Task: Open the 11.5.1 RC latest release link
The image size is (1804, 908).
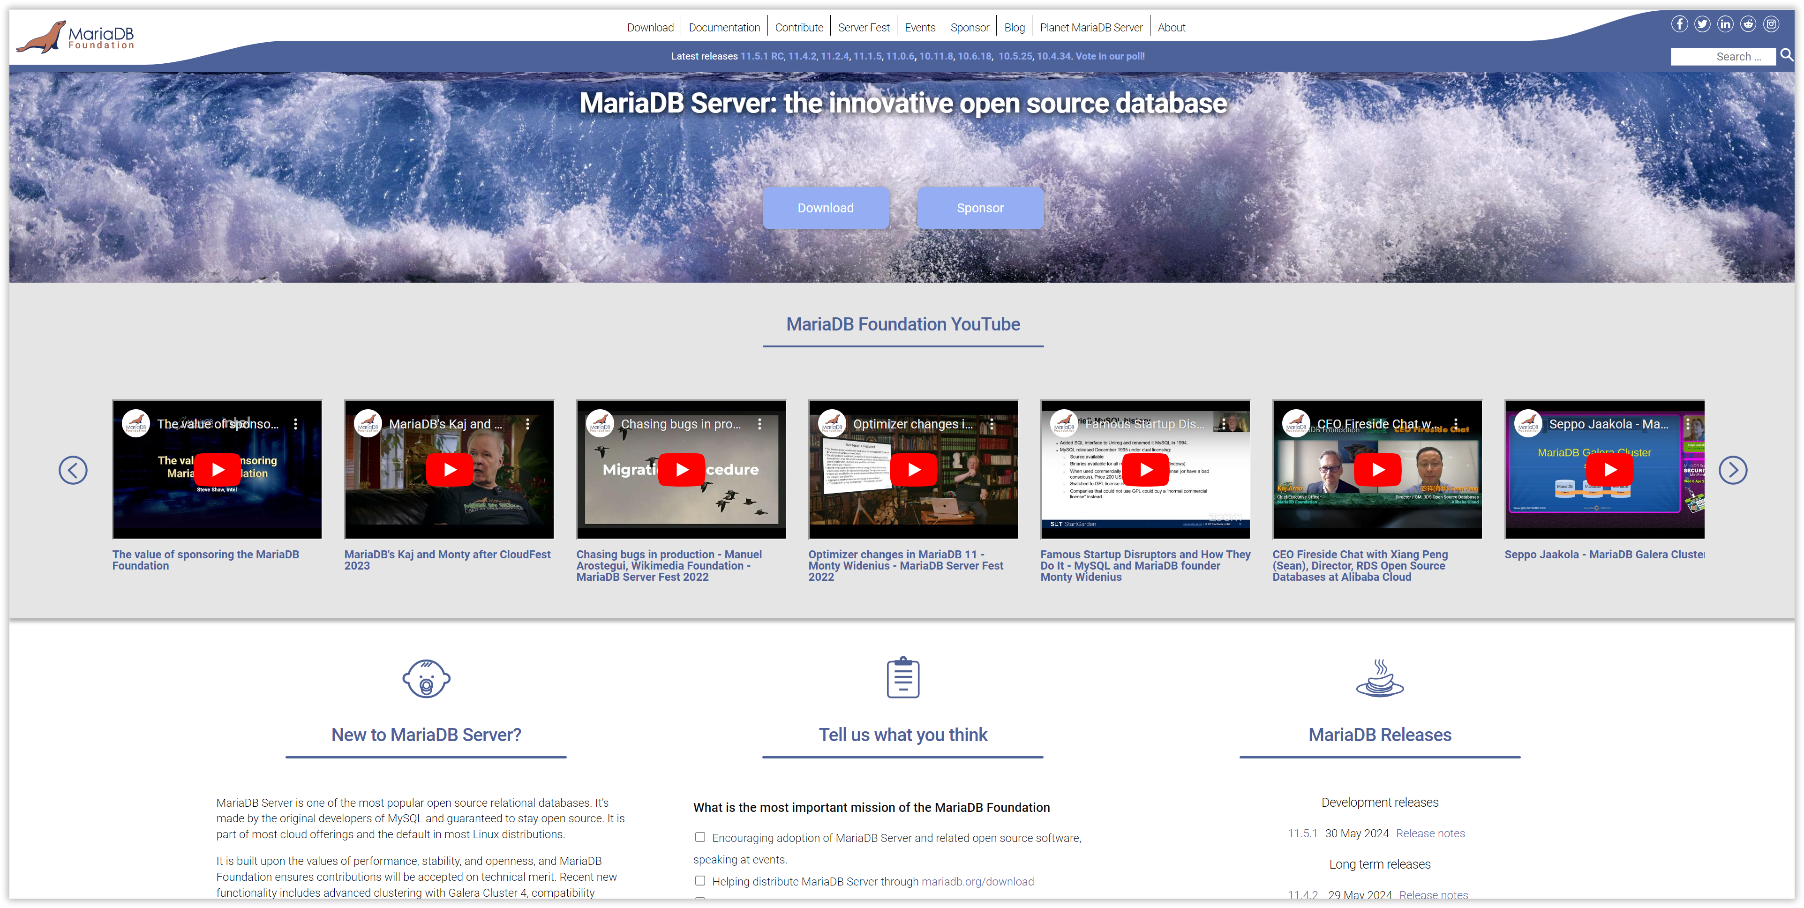Action: pos(762,56)
